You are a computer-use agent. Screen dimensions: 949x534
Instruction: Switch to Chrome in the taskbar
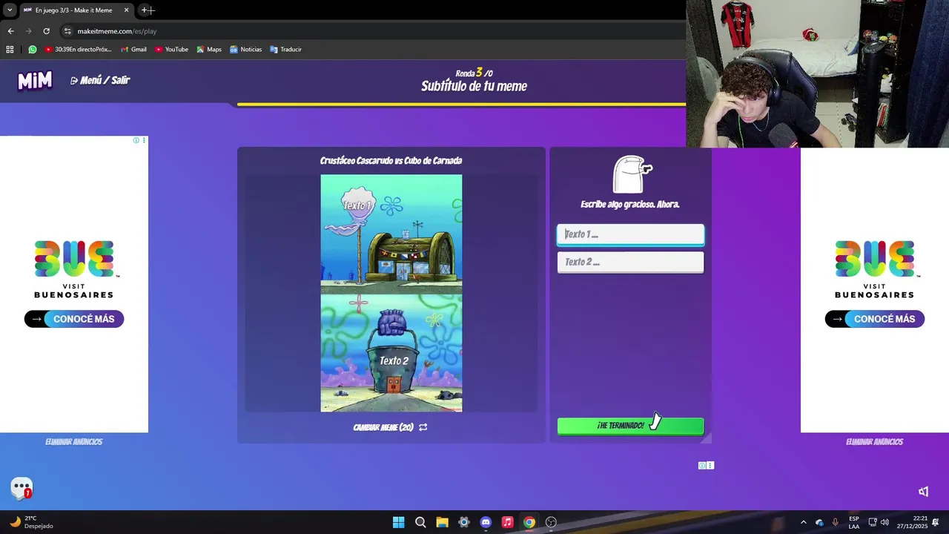[x=529, y=522]
